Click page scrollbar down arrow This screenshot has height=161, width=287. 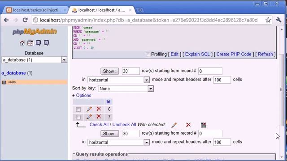[282, 157]
